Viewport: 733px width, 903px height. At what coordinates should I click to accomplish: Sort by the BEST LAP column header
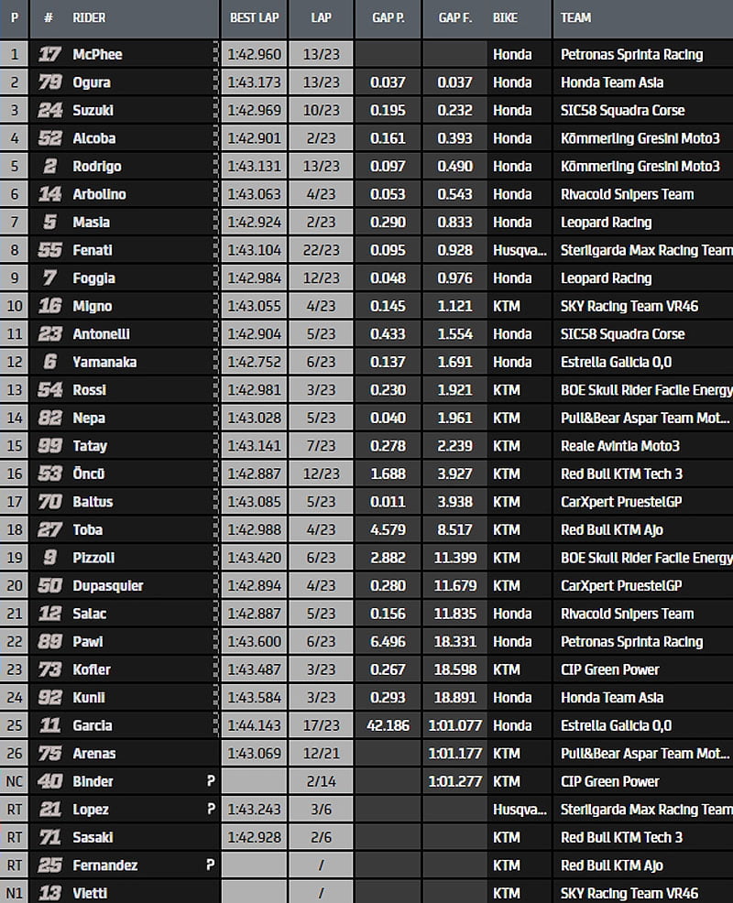(x=254, y=17)
